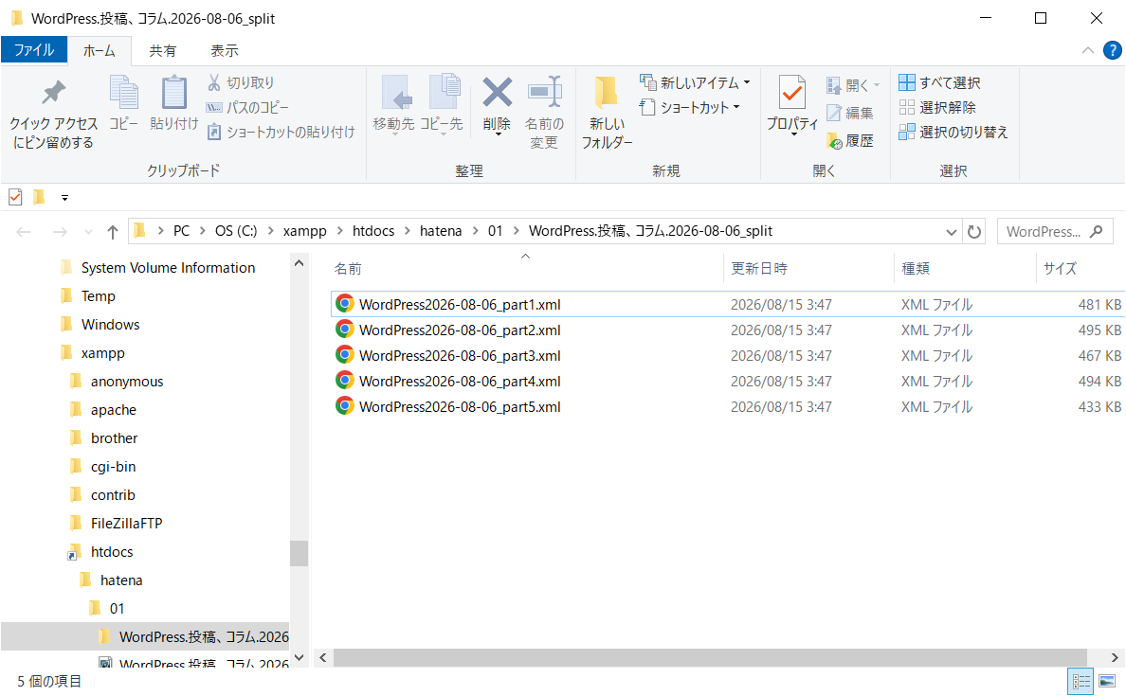
Task: Open the Copy to menu
Action: 442,105
